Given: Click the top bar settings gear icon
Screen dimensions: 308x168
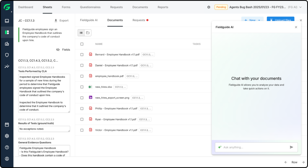Looking at the screenshot, I should tap(209, 7).
